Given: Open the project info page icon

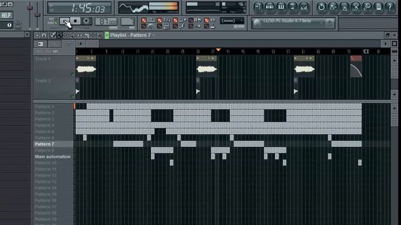Looking at the screenshot, I should tap(378, 7).
